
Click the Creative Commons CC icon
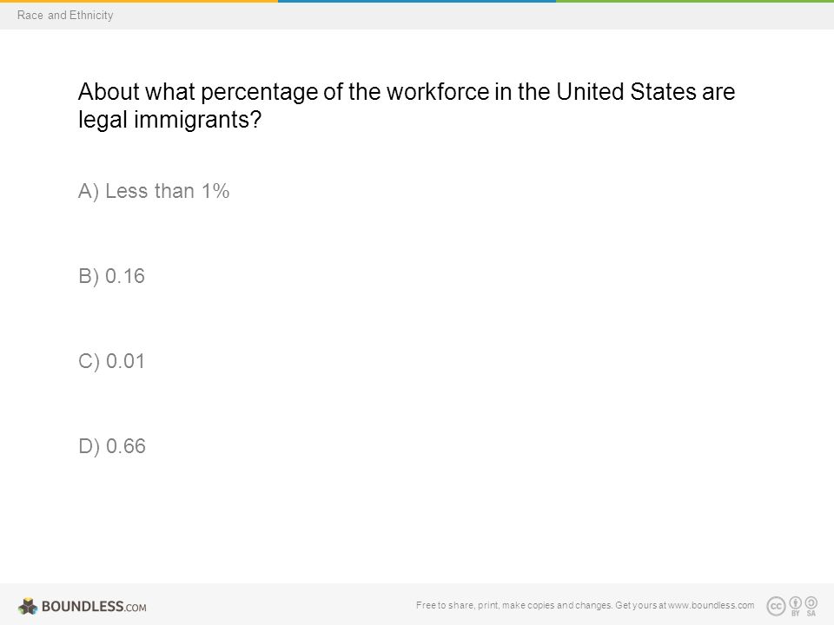(x=776, y=606)
